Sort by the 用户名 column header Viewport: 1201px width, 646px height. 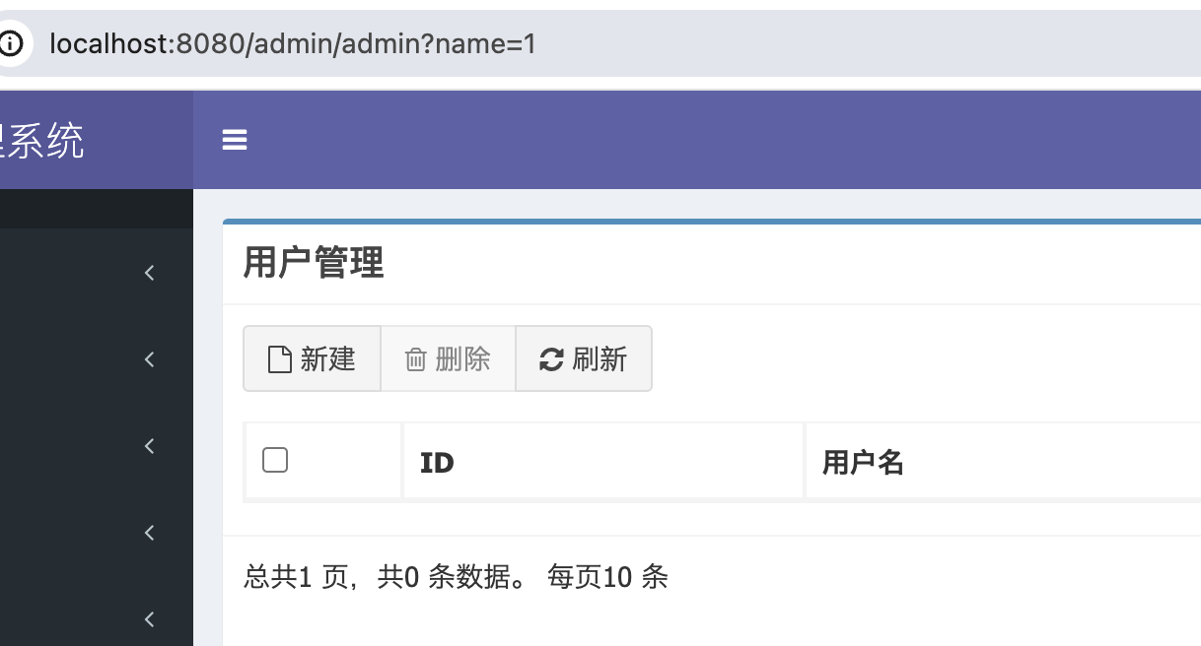[863, 462]
